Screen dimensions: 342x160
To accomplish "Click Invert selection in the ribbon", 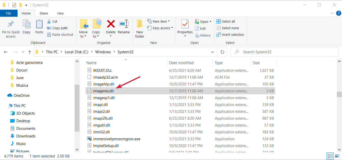I will (230, 34).
